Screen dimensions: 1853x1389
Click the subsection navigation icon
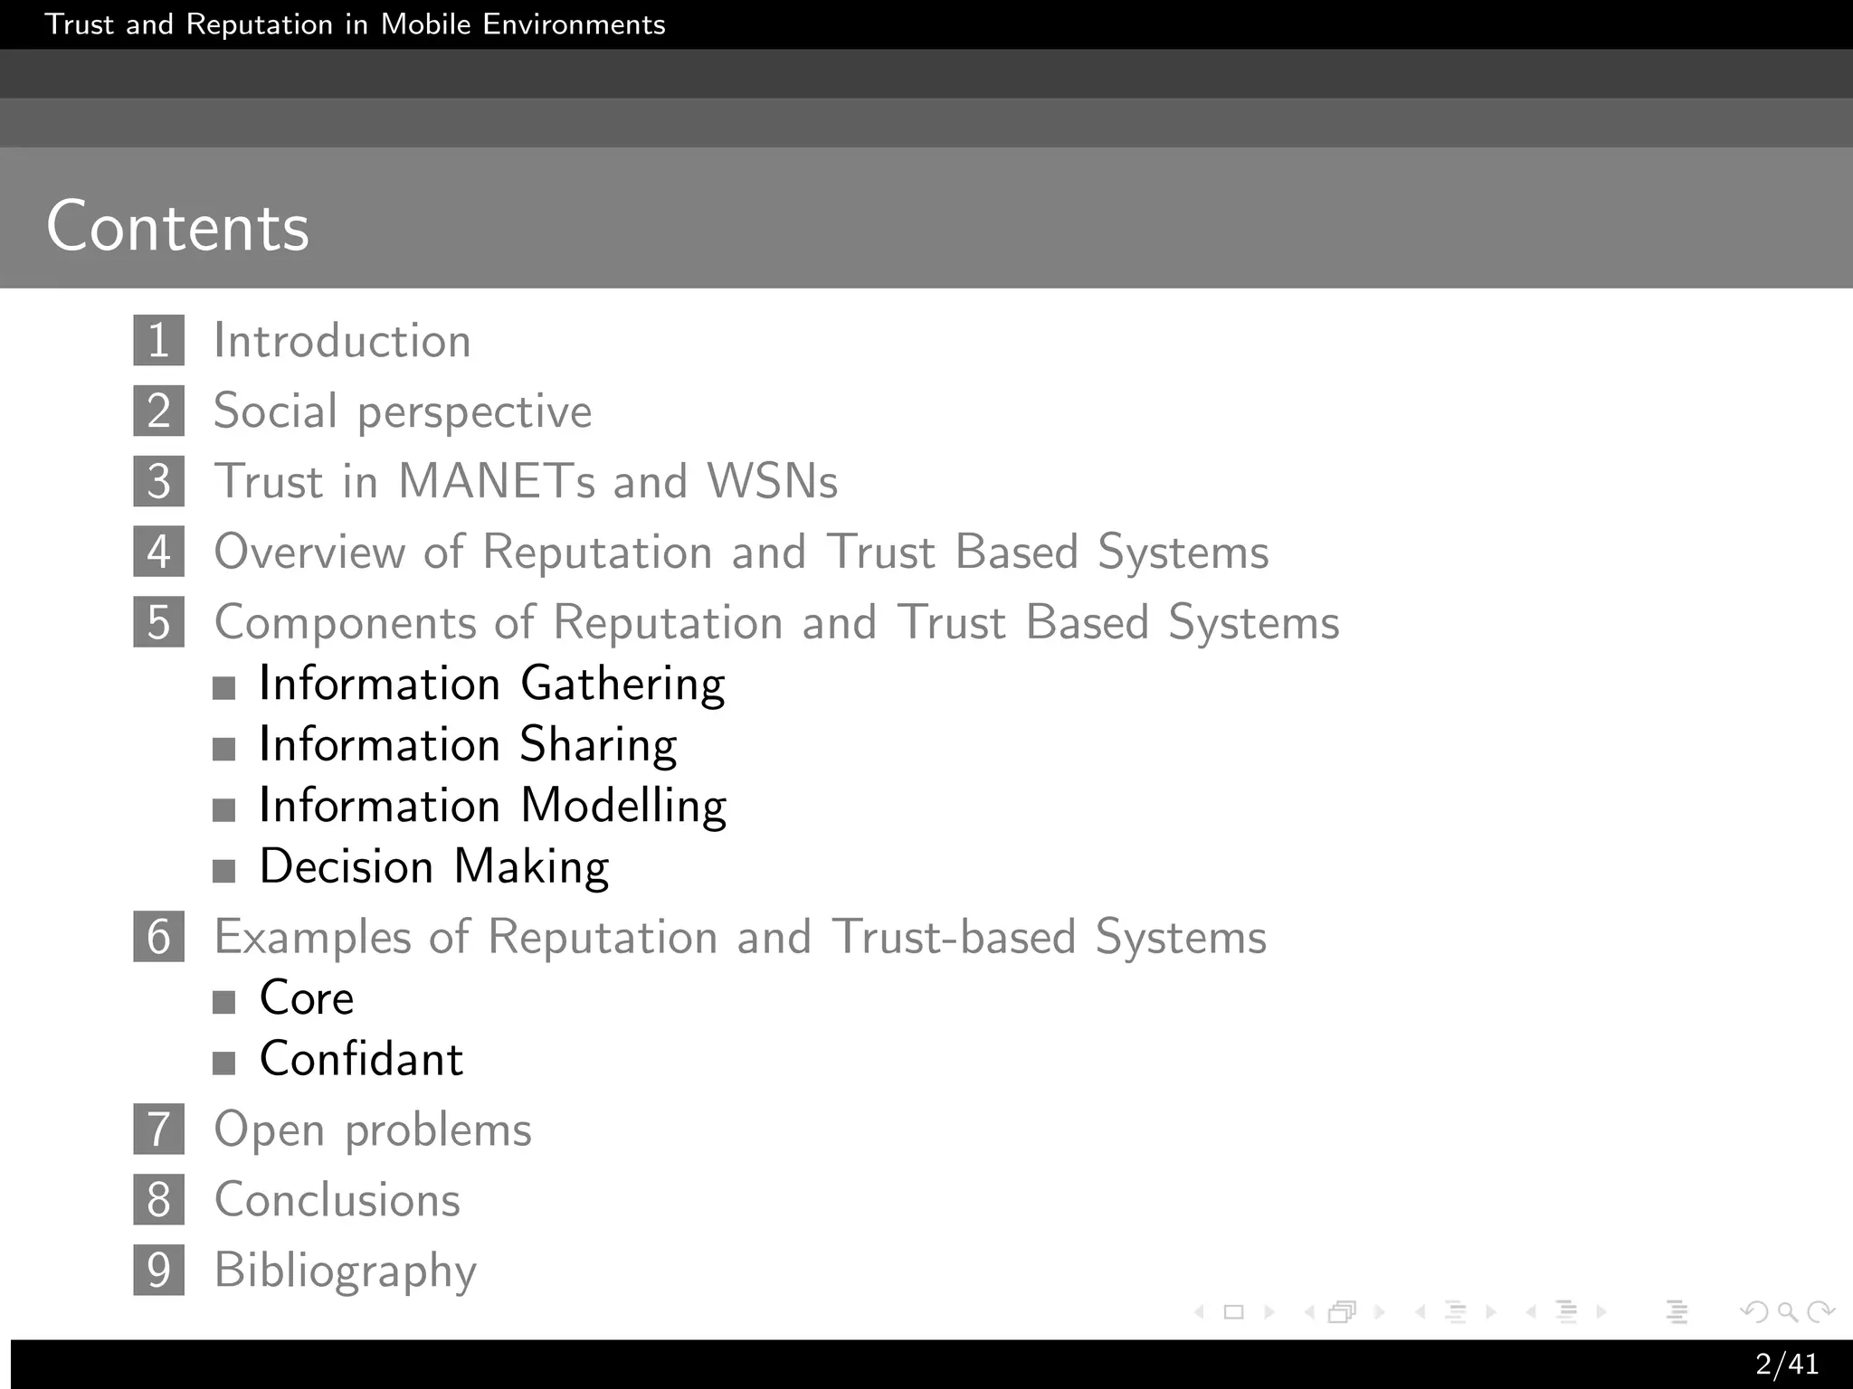click(1455, 1311)
